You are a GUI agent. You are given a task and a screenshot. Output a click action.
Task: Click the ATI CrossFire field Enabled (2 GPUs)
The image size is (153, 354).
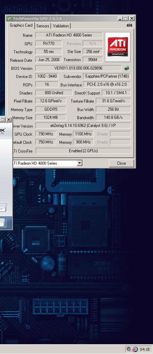tap(83, 151)
